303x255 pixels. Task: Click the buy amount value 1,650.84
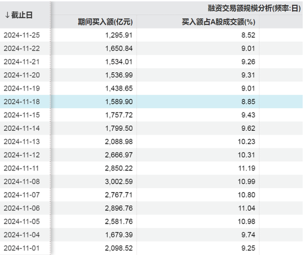pyautogui.click(x=119, y=49)
